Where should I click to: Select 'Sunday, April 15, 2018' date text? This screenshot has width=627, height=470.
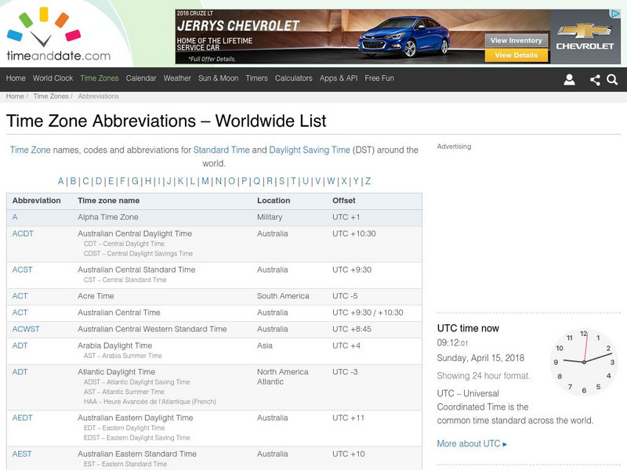(x=480, y=358)
